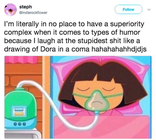Visit the @indierockflower handle link

tap(33, 13)
